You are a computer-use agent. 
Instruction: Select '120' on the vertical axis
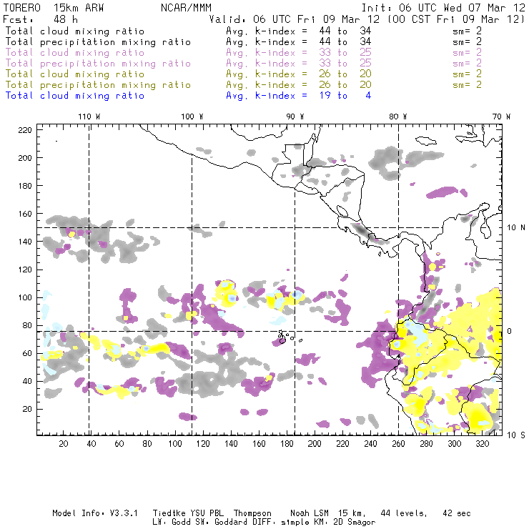tap(25, 270)
